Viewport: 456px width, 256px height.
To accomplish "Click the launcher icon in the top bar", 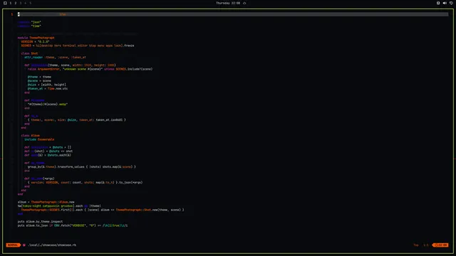I will pos(5,3).
